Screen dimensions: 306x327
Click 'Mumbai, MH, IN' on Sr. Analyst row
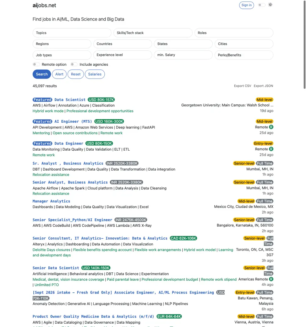pyautogui.click(x=260, y=169)
